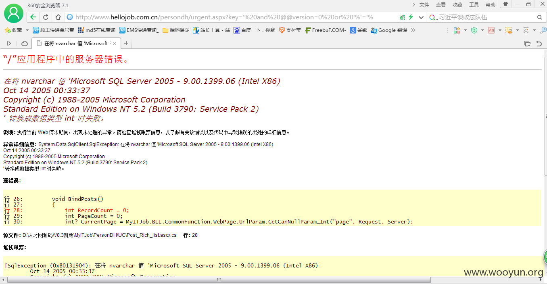547x284 pixels.
Task: Open the tab list icon at right
Action: [527, 44]
